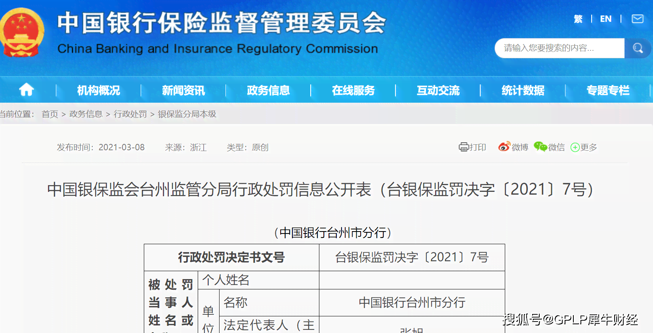Click the 更多 plus icon
The image size is (653, 333).
click(x=575, y=147)
